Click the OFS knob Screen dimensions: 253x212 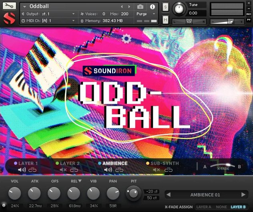point(54,193)
